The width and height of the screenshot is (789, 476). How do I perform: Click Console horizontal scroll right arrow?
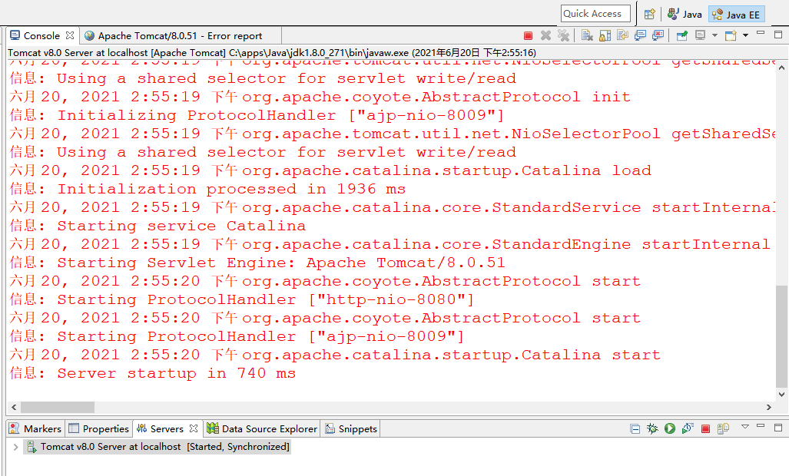(x=769, y=407)
